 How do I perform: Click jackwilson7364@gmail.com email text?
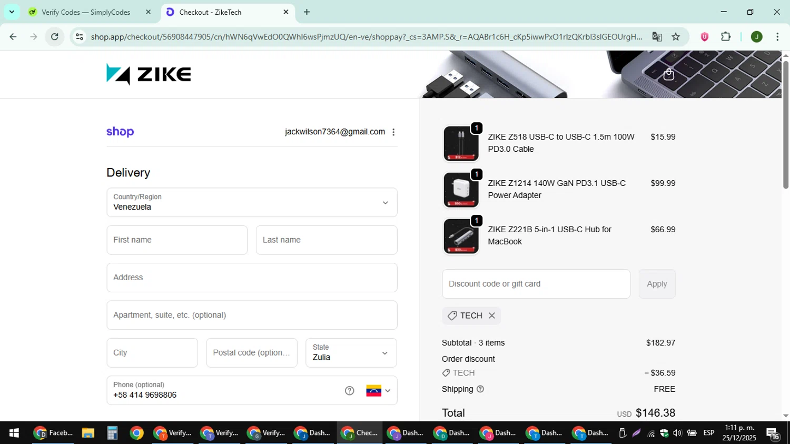[335, 132]
